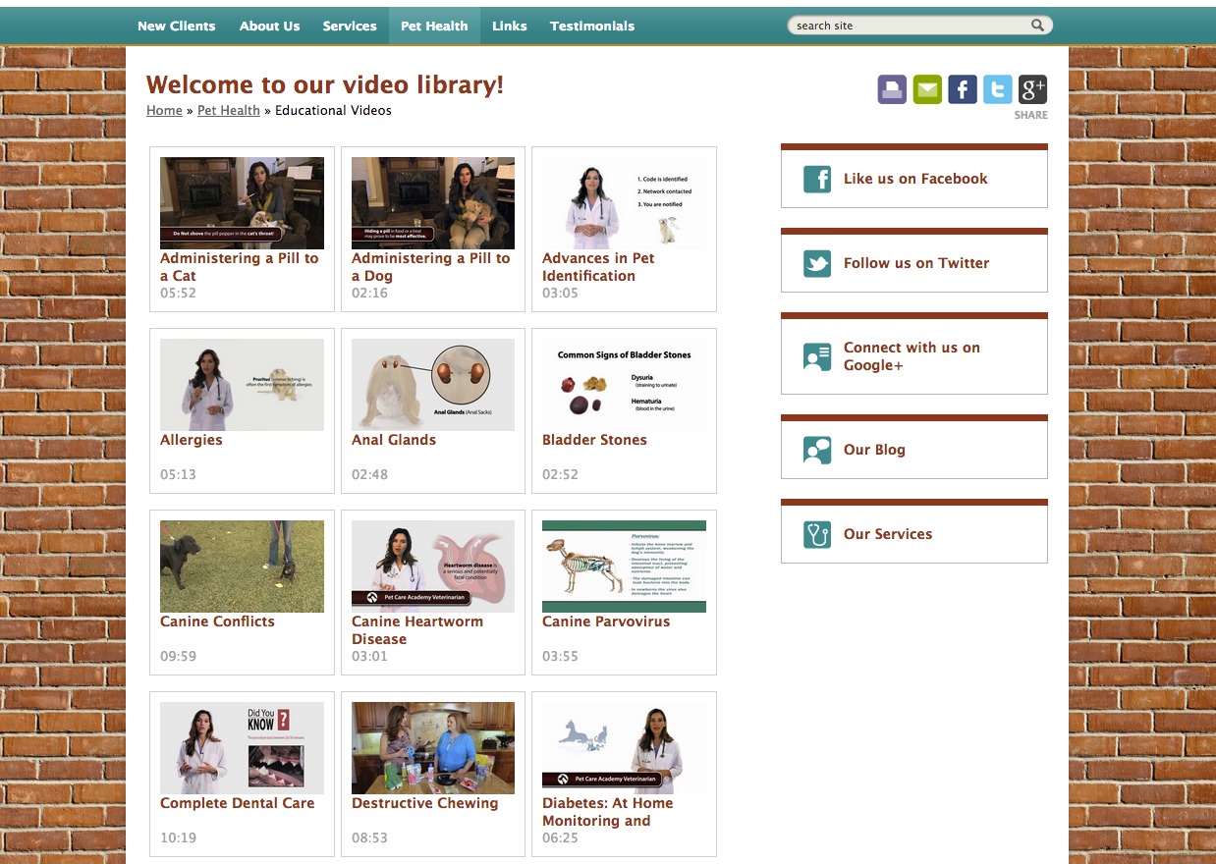1216x864 pixels.
Task: Click Diabetes: At Home Monitoring title
Action: tap(608, 812)
